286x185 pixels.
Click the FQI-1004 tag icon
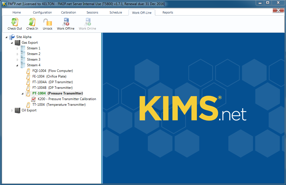click(28, 71)
